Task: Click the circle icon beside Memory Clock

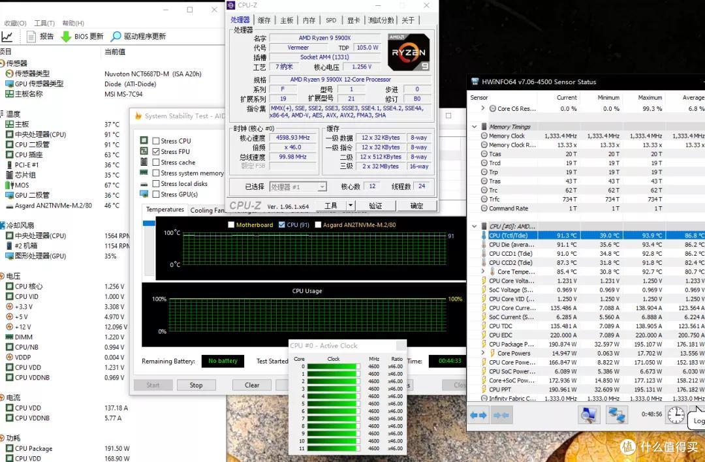Action: point(484,136)
